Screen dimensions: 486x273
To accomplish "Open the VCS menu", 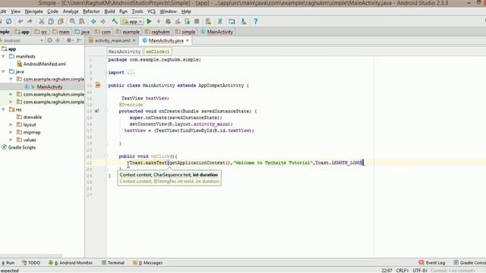I will [151, 11].
